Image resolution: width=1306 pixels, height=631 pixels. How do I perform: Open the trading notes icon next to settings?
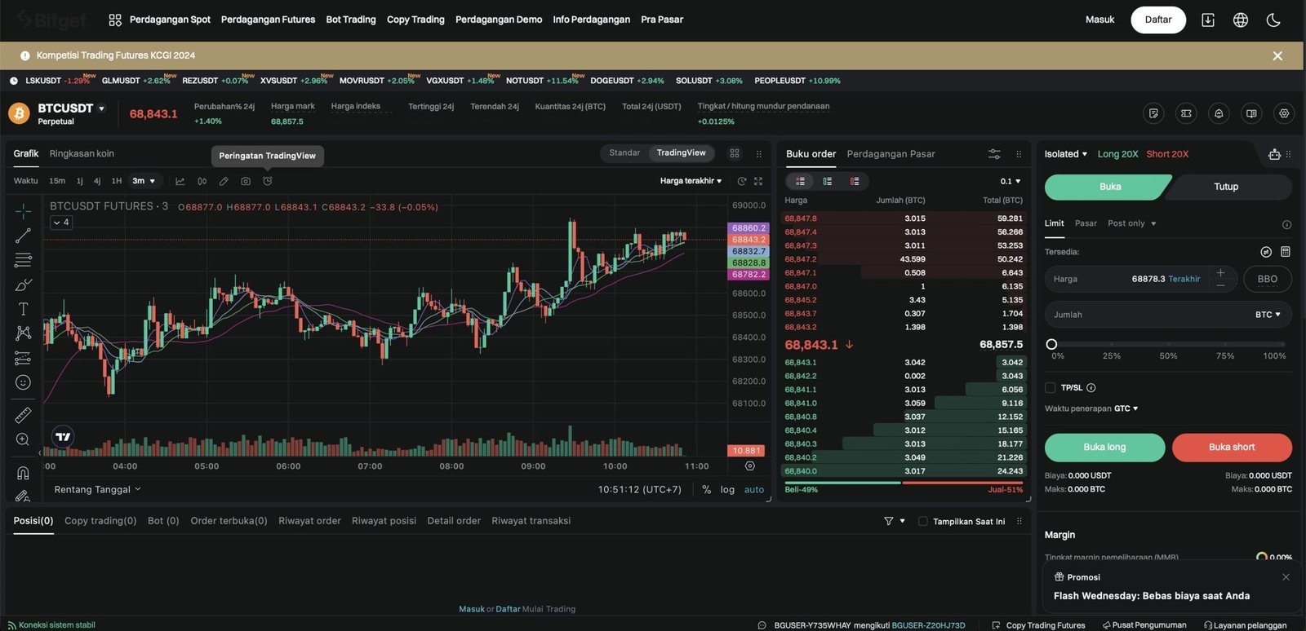click(x=1153, y=113)
